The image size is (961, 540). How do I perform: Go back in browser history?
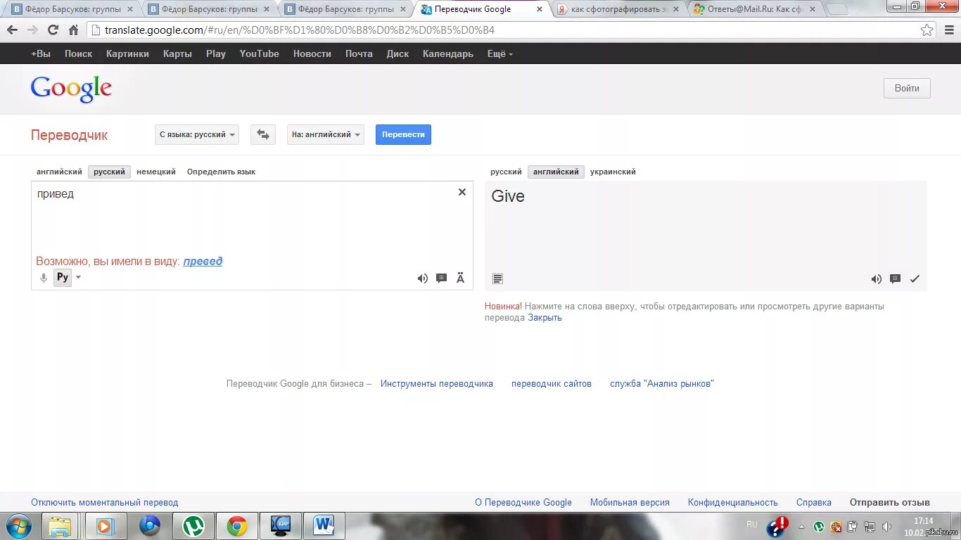[12, 30]
